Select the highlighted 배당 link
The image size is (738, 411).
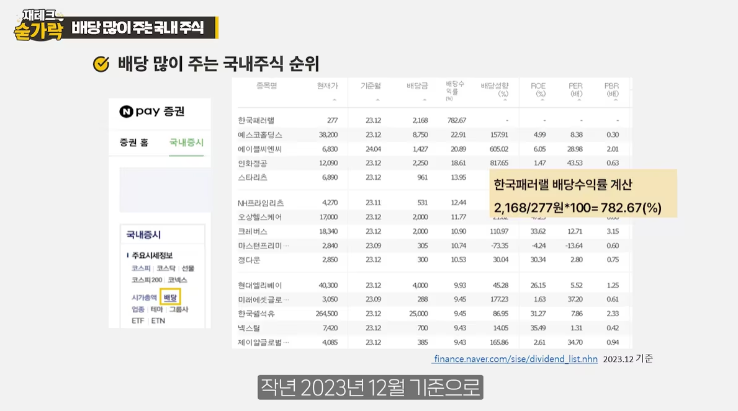170,297
